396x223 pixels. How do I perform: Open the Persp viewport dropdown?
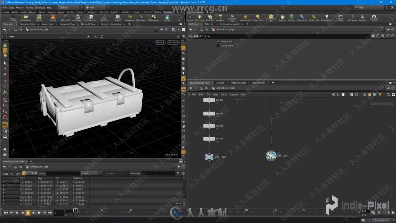click(160, 42)
